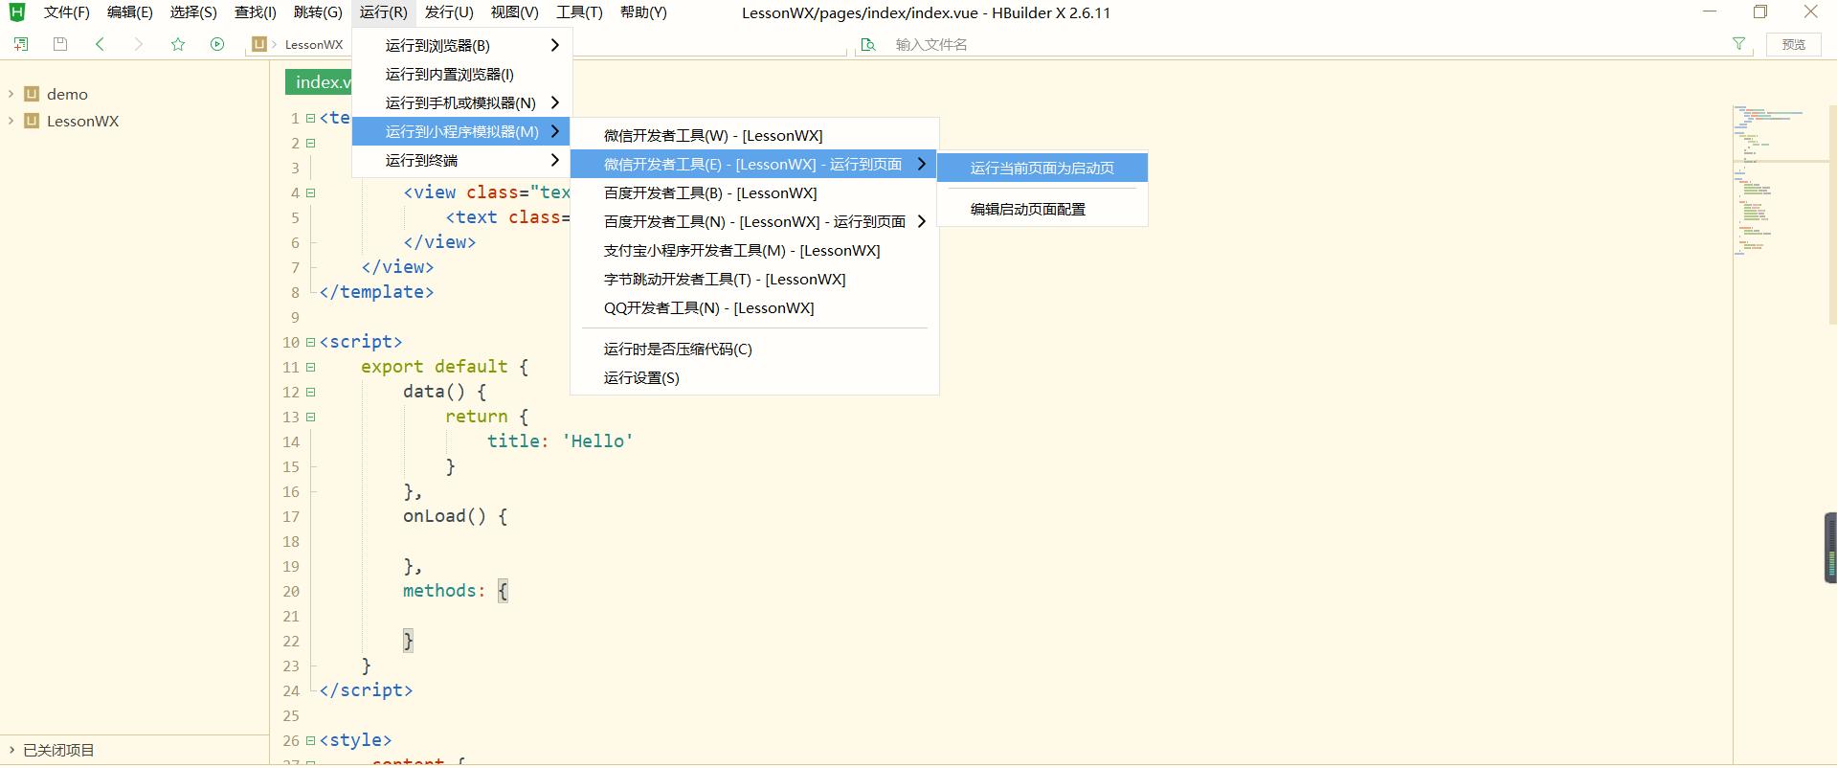Viewport: 1837px width, 768px height.
Task: Select 编辑启动页面配置
Action: 1042,209
